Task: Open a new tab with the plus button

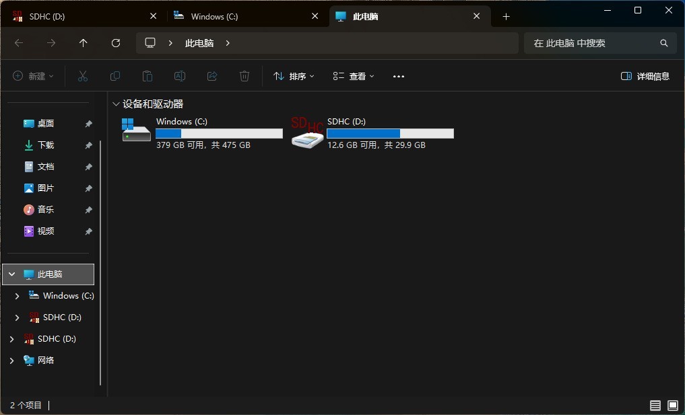Action: tap(506, 16)
